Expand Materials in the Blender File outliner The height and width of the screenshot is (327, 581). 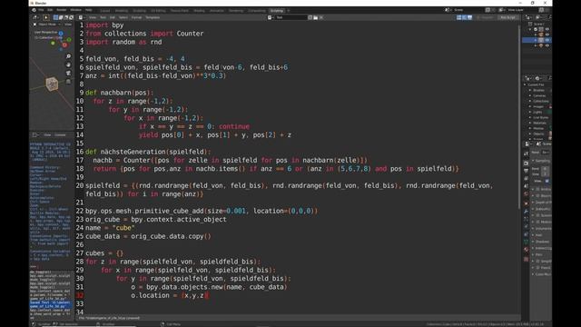point(530,123)
